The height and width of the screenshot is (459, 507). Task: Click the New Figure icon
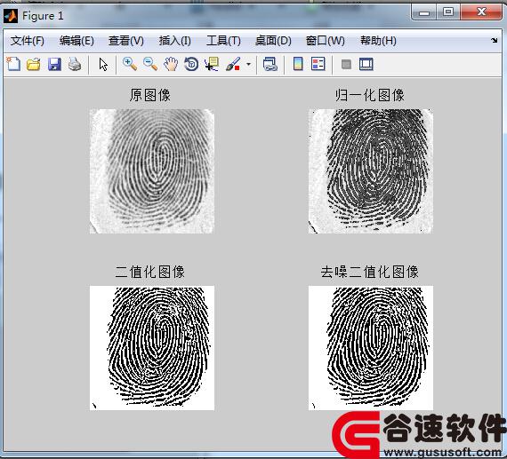13,64
